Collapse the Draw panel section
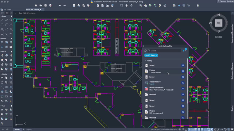The height and width of the screenshot is (131, 234). [1, 16]
